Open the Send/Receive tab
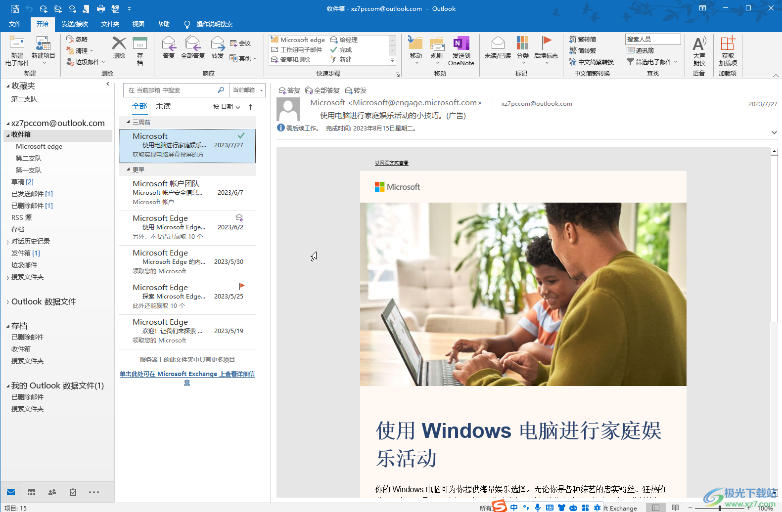This screenshot has height=512, width=782. click(x=75, y=24)
